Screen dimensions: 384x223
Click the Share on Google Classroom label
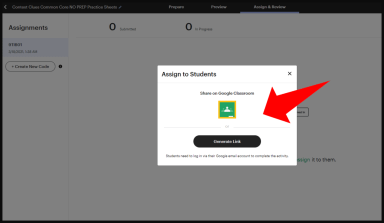pos(227,93)
